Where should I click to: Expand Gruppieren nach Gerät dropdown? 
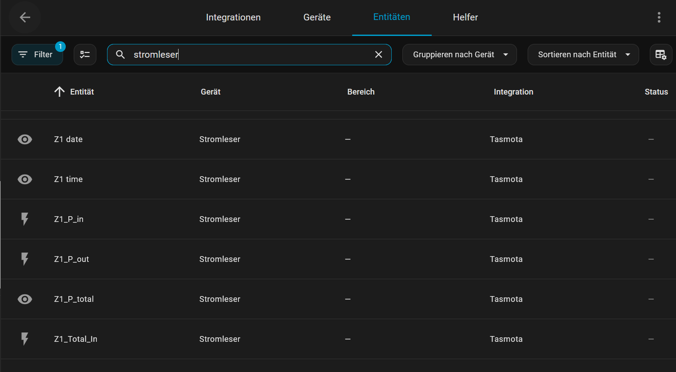[459, 55]
